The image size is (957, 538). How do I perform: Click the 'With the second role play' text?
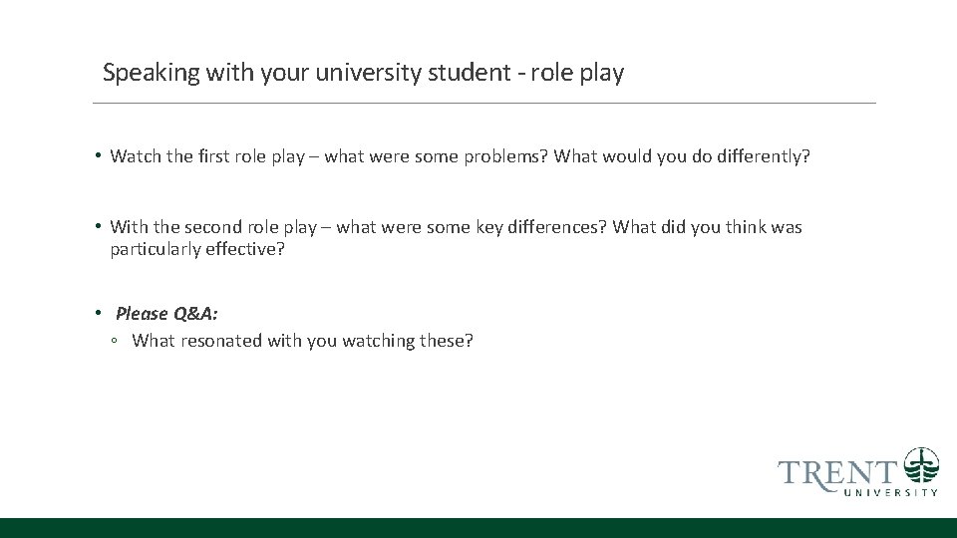[213, 227]
